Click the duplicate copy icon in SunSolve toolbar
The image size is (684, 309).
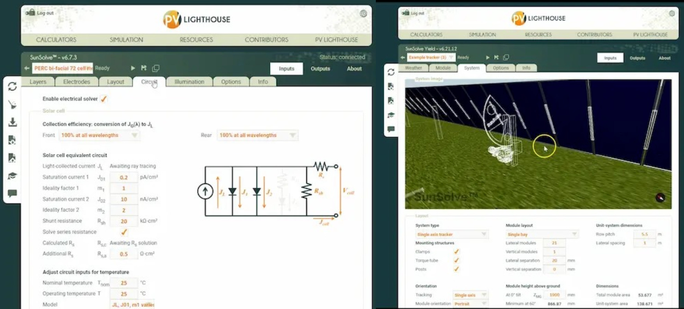(x=155, y=68)
